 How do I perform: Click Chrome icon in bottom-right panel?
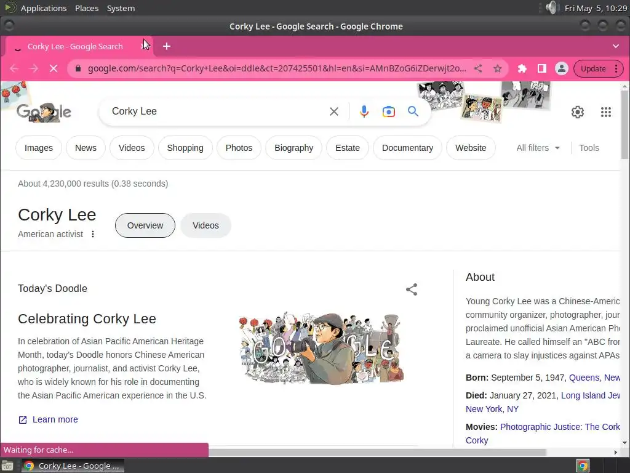[583, 466]
